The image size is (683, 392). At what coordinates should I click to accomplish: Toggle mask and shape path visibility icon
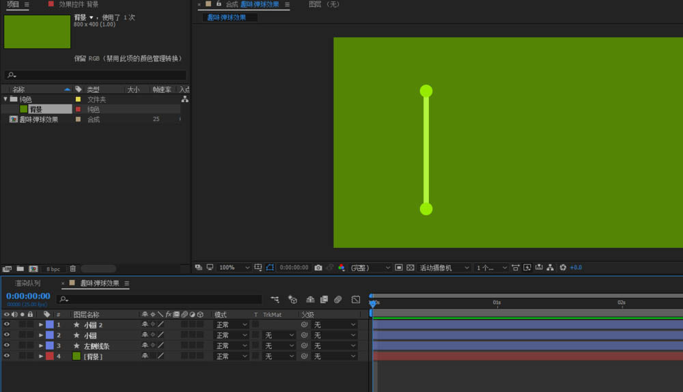coord(270,267)
